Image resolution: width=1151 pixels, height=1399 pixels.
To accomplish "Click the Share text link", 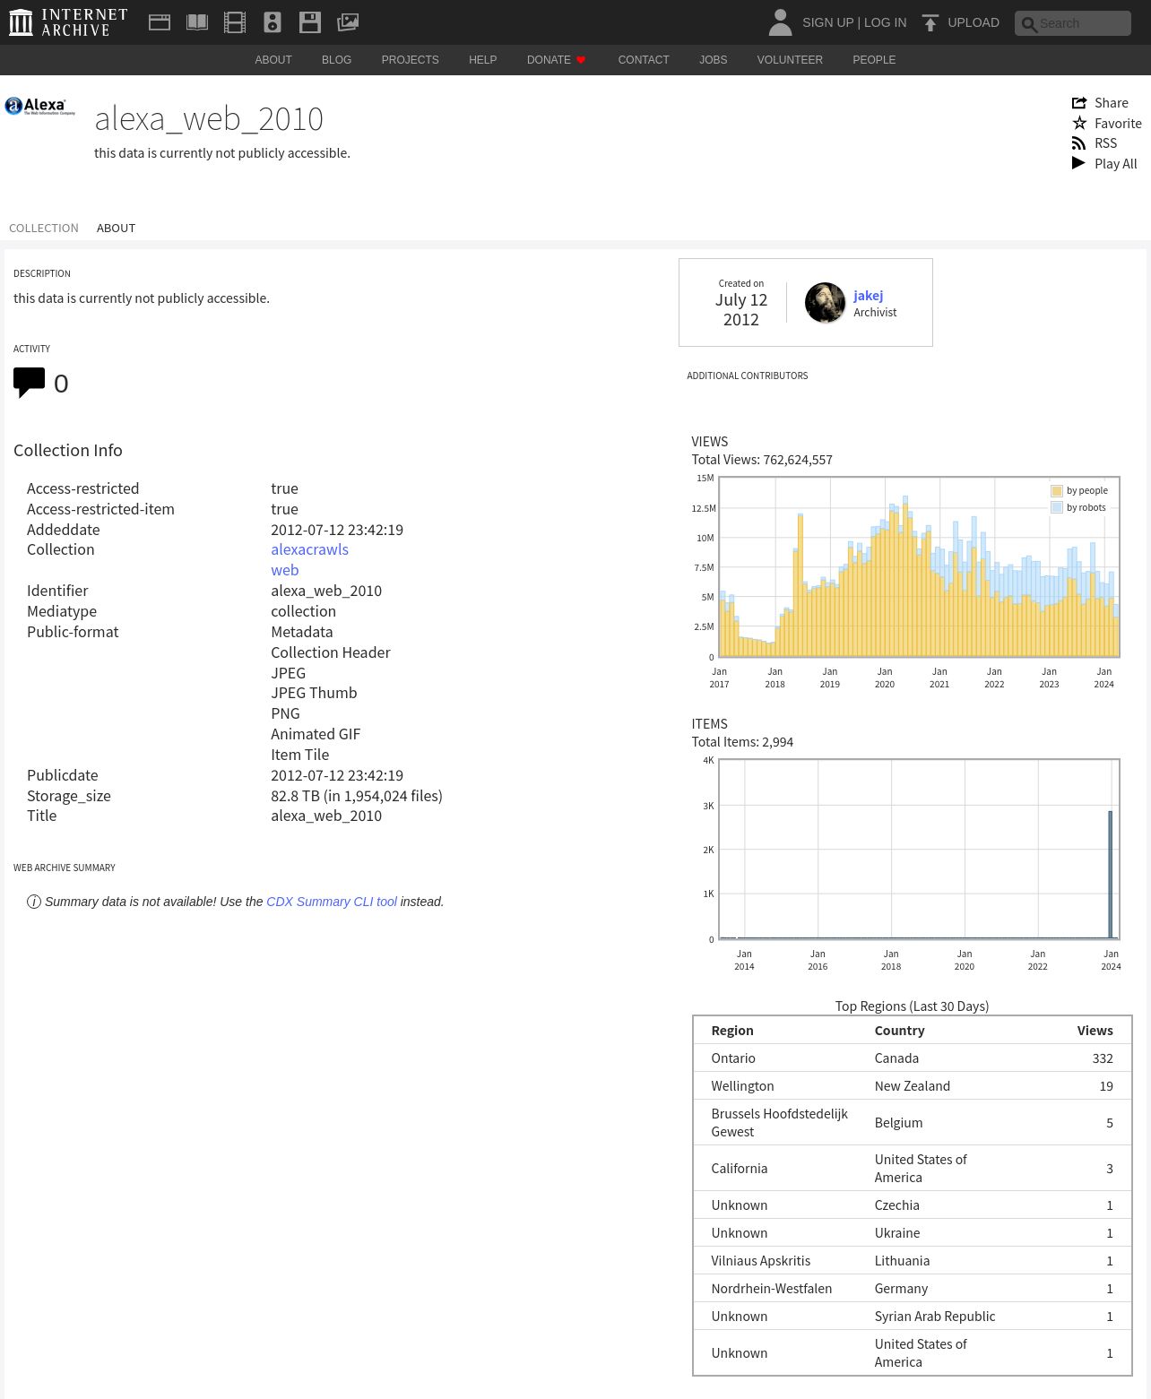I will [x=1112, y=103].
